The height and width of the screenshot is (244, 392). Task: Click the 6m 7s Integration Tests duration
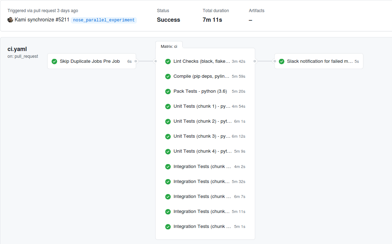[240, 197]
